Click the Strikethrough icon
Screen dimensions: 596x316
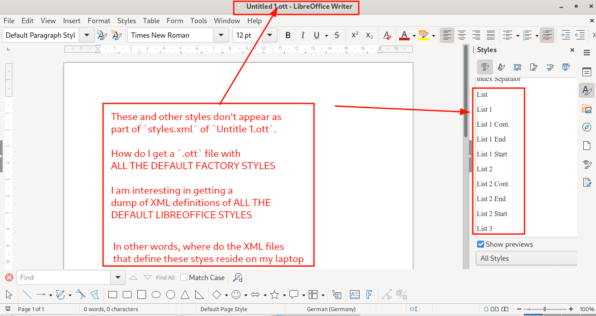coord(337,36)
